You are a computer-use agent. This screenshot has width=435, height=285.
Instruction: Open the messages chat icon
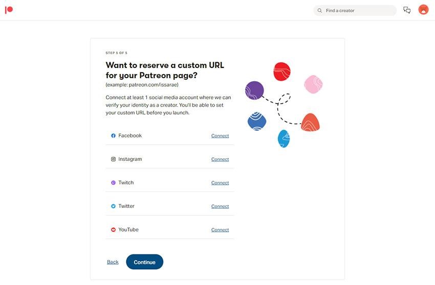(407, 10)
